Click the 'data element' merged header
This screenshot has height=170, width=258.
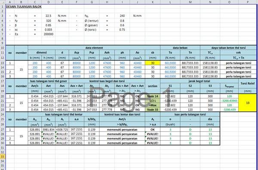pos(94,48)
